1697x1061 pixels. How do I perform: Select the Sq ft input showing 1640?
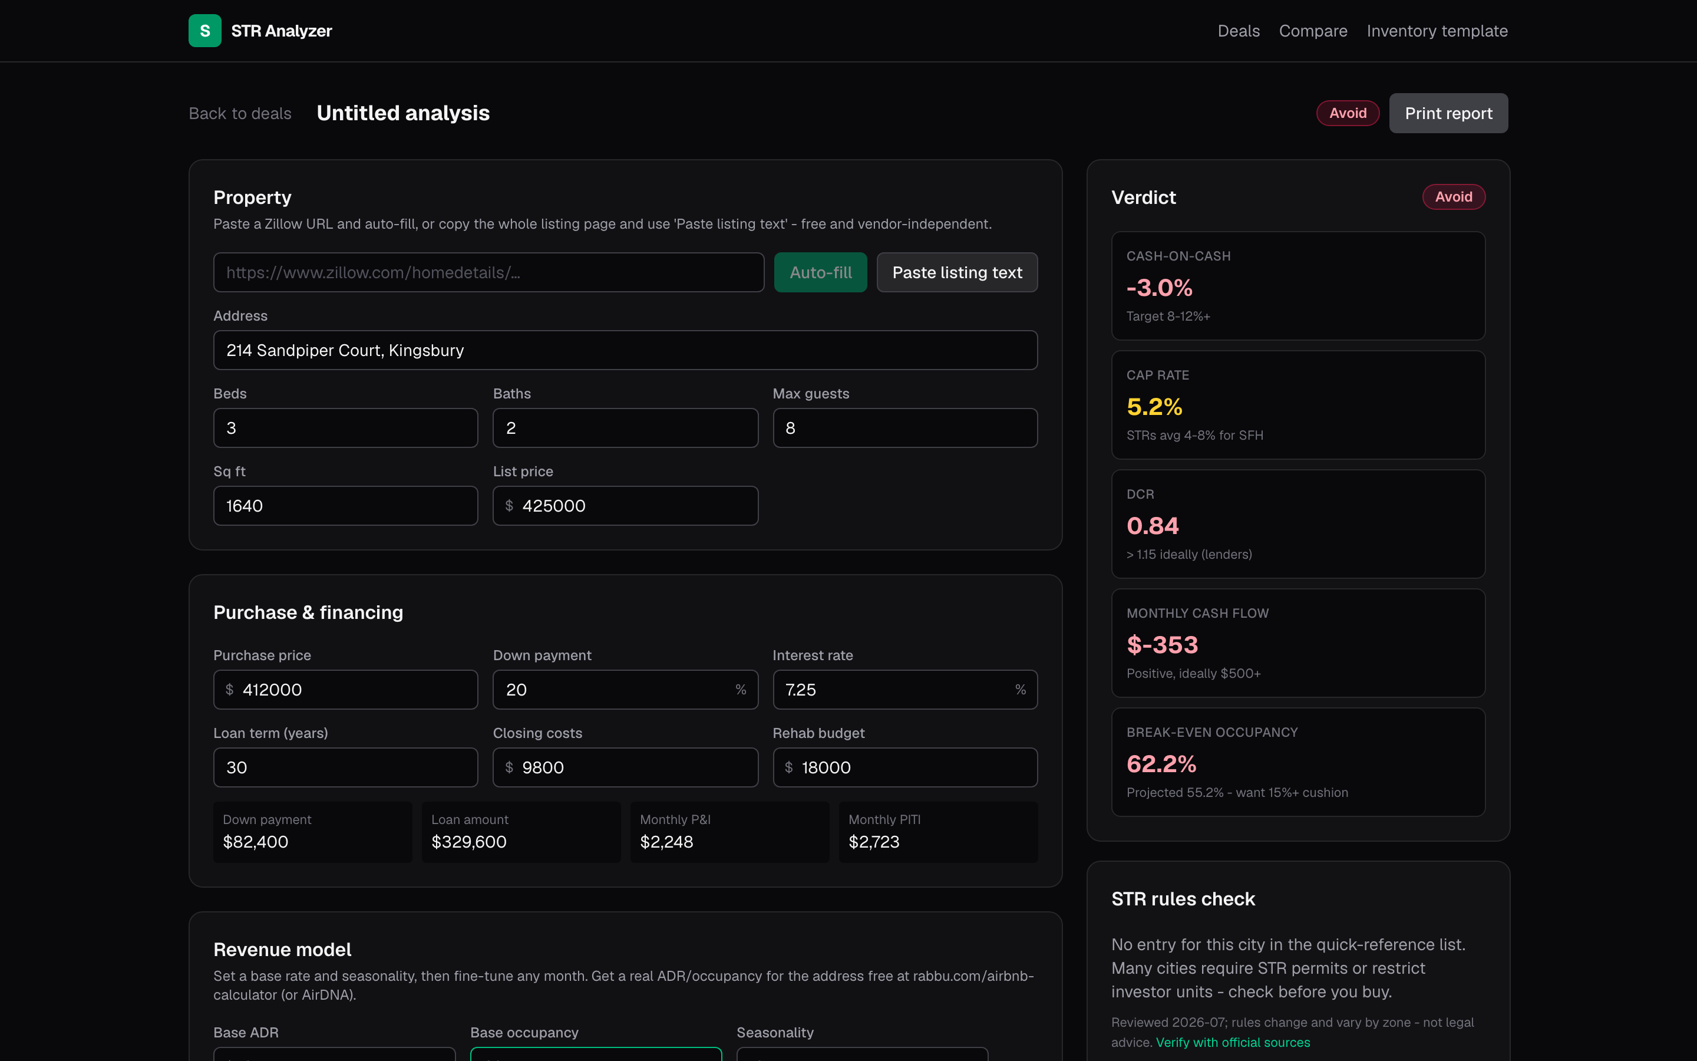pos(346,506)
